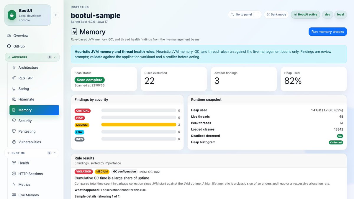This screenshot has width=354, height=199.
Task: Collapse the RUNTIME section chevron
Action: 55,153
